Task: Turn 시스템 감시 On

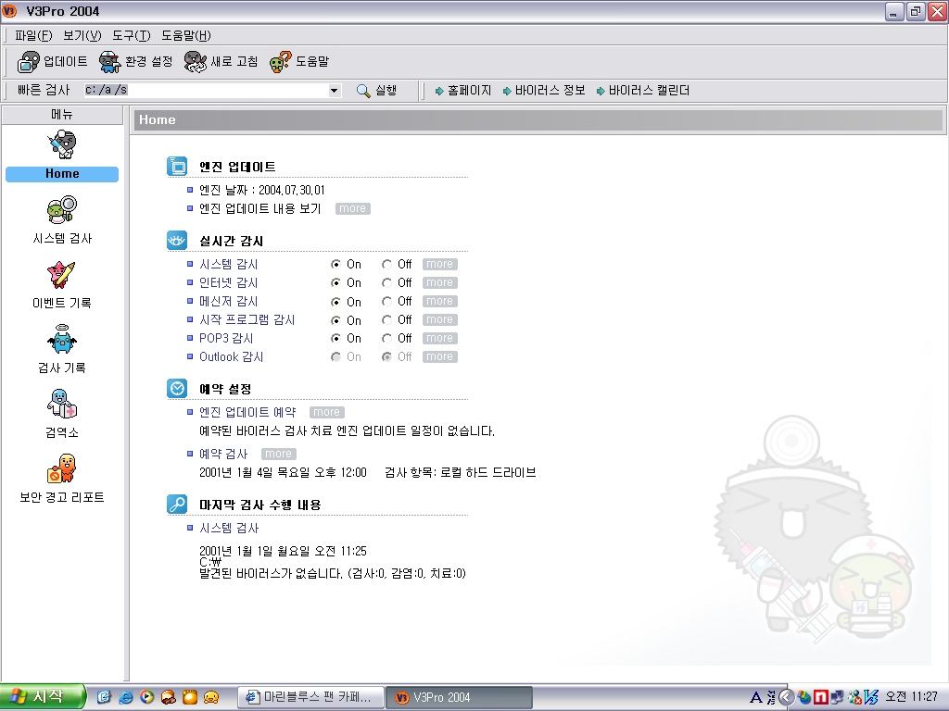Action: pos(335,264)
